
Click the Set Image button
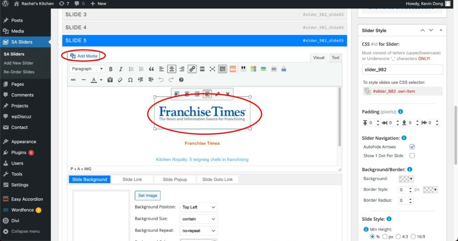tap(147, 195)
